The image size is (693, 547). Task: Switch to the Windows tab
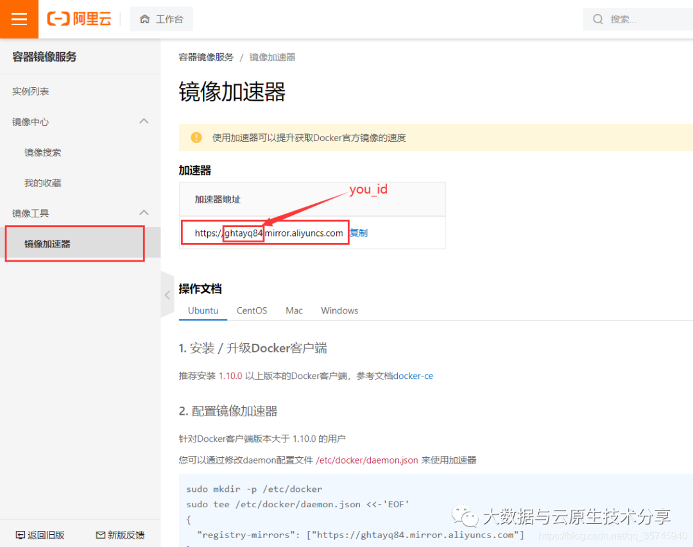(x=339, y=310)
